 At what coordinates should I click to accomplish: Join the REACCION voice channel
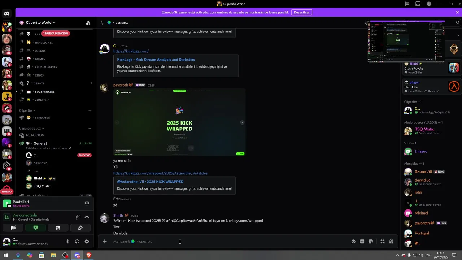point(55,135)
